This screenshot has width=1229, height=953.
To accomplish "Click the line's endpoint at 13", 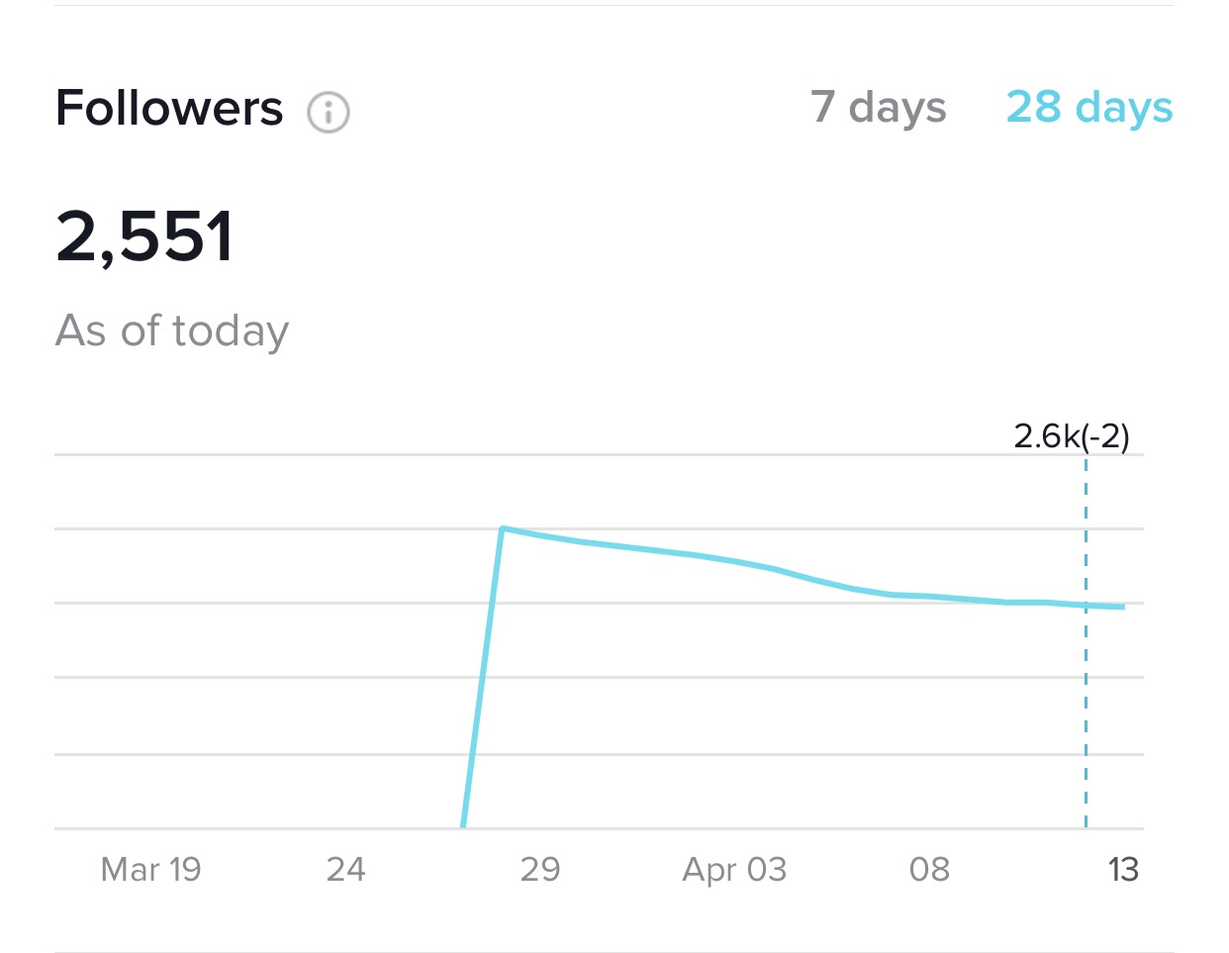I will pyautogui.click(x=1123, y=607).
